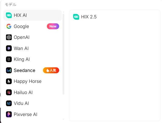Click the Kling AI circular logo icon

[9, 59]
